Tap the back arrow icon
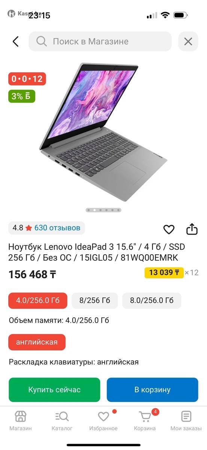The height and width of the screenshot is (450, 207). coord(15,41)
